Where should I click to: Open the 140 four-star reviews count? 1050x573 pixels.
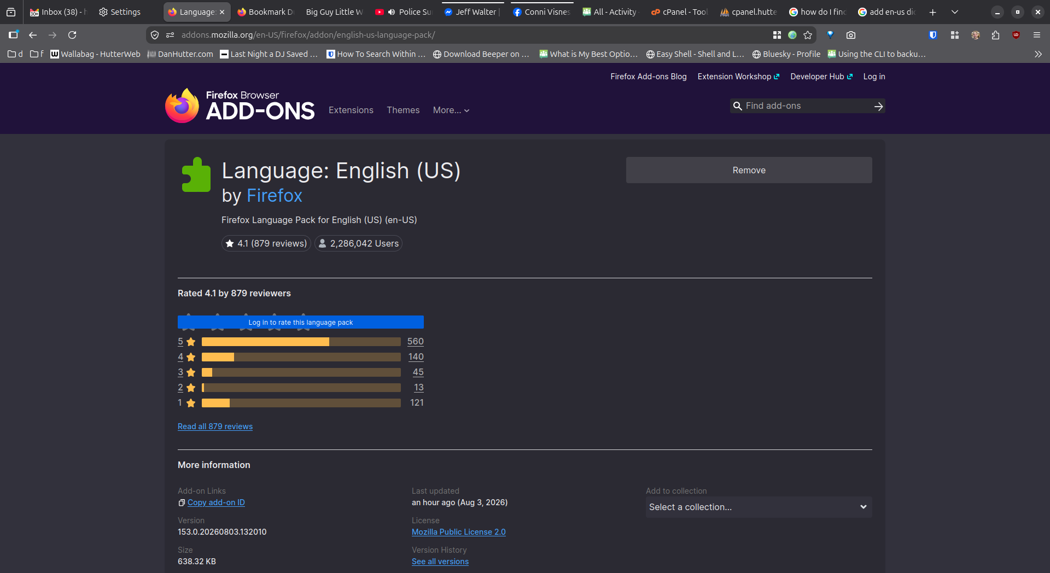pyautogui.click(x=416, y=357)
